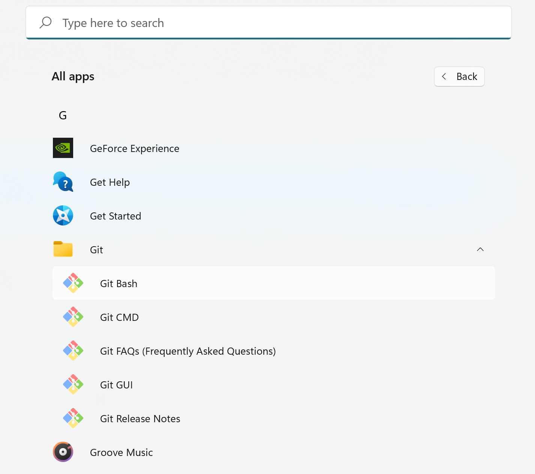Screen dimensions: 535x474
Task: Click the 'Git' folder name
Action: tap(96, 250)
